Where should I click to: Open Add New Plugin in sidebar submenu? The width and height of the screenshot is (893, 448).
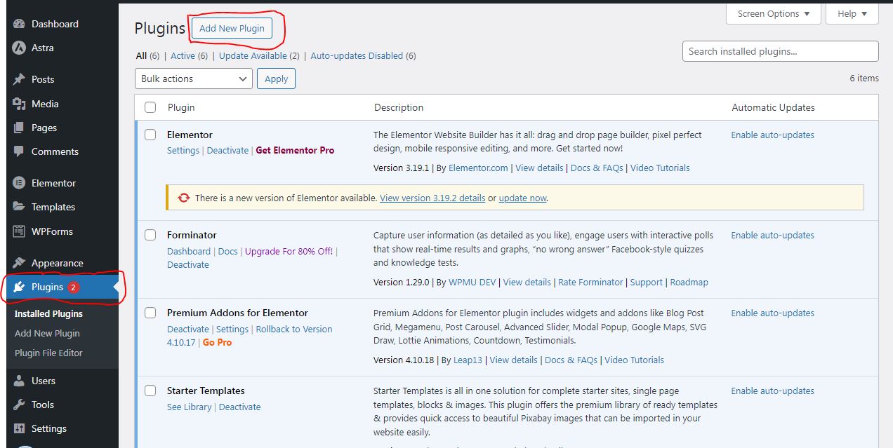[47, 333]
